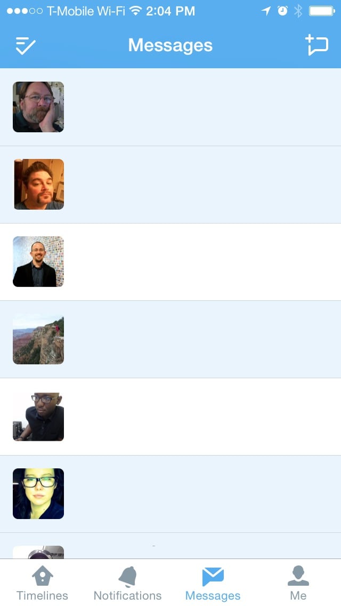
Task: Open the partially visible last conversation
Action: pos(170,546)
